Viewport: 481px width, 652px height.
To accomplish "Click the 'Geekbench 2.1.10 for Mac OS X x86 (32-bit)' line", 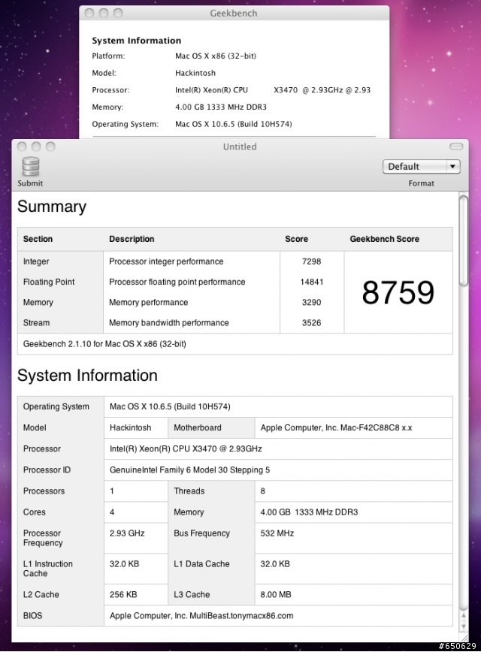I will [104, 344].
